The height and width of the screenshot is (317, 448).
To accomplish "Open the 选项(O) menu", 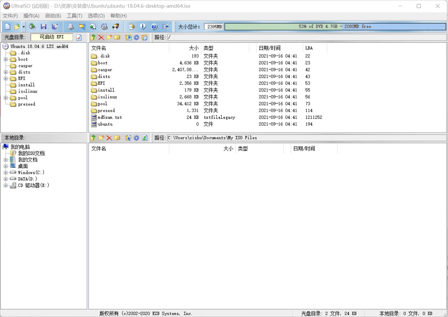I will [96, 16].
